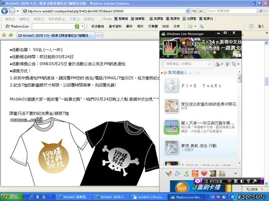Click the Refresh page icon
269x201 pixels.
coord(194,11)
